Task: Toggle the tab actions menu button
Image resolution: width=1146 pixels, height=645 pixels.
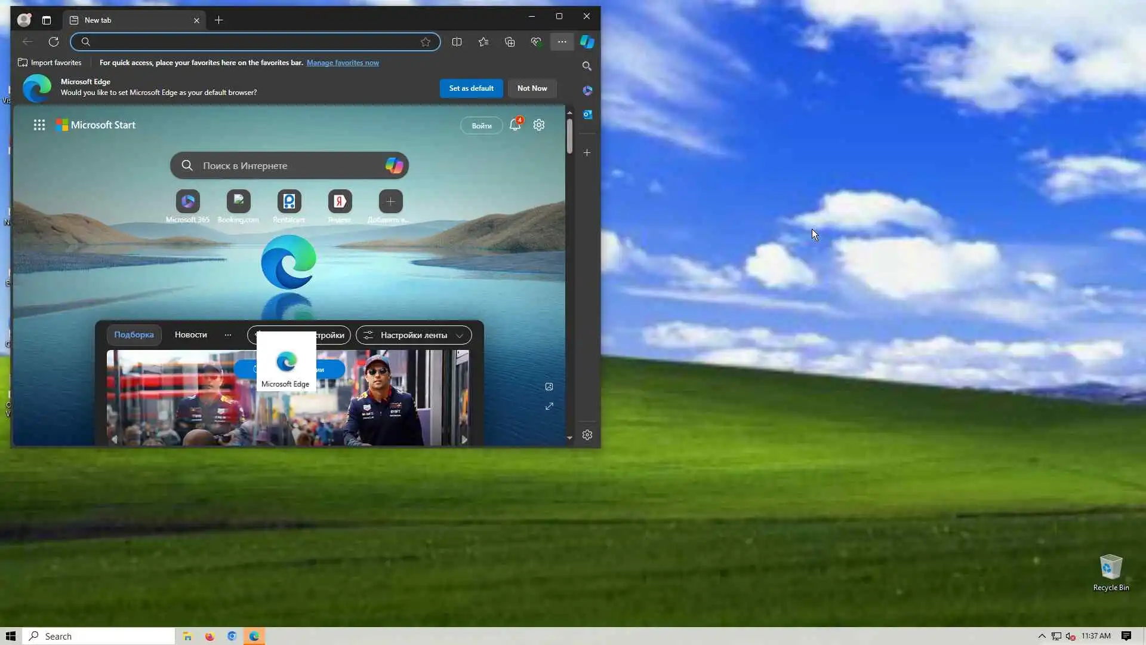Action: point(47,20)
